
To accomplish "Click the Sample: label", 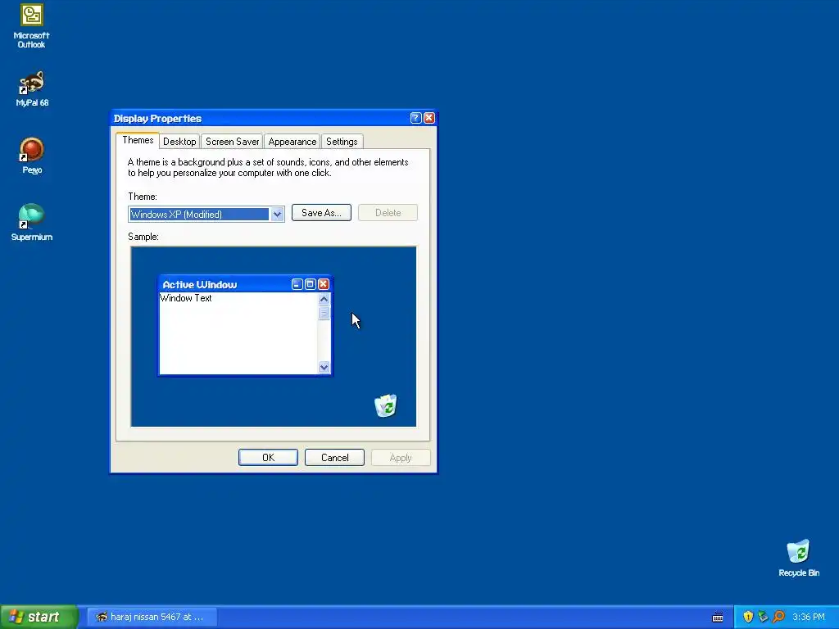I will (x=143, y=237).
